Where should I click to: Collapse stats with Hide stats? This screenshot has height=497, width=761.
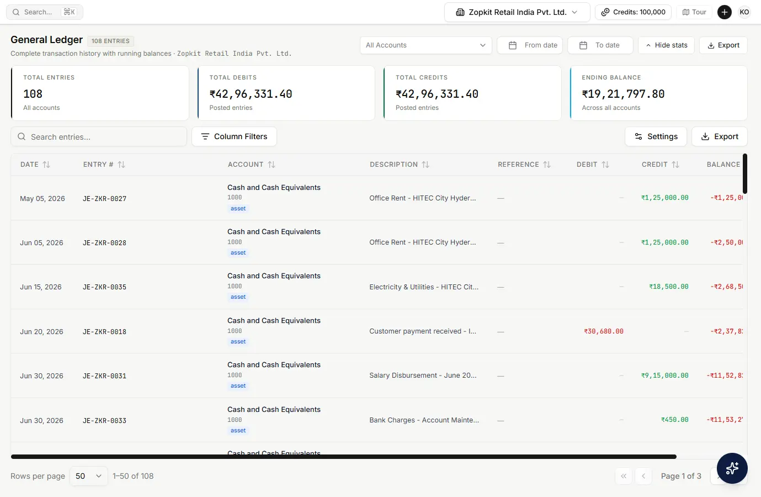[x=666, y=45]
